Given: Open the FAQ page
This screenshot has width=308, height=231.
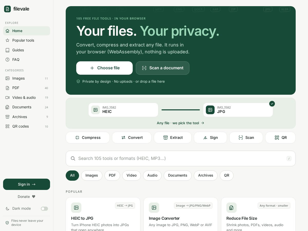Looking at the screenshot, I should (26, 60).
